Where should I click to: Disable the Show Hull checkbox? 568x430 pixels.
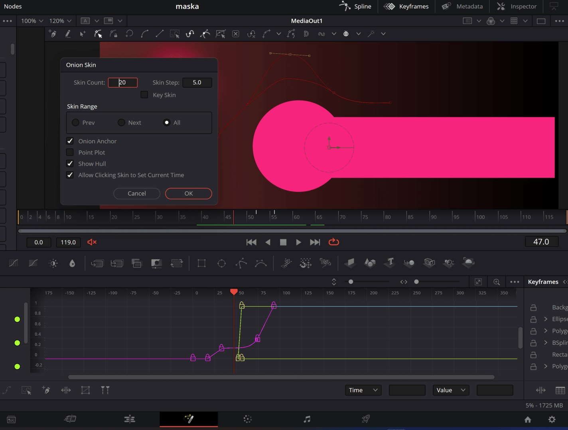[70, 164]
